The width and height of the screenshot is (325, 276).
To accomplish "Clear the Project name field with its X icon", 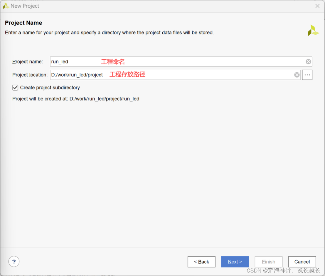I will point(308,62).
